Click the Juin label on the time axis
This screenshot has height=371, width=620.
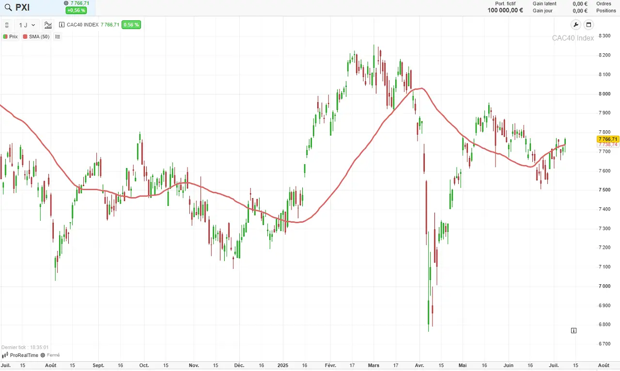coord(508,366)
